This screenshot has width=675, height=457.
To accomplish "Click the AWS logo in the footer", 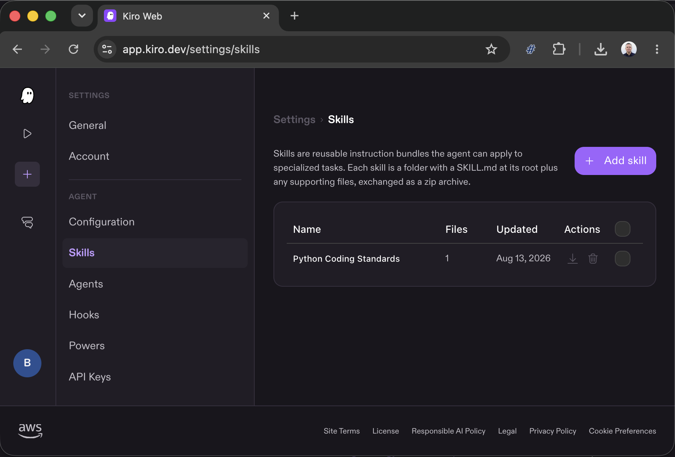I will tap(30, 431).
